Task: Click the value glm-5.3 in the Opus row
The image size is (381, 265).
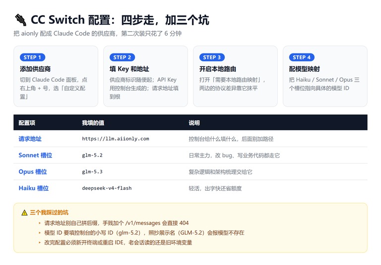Action: click(x=92, y=172)
